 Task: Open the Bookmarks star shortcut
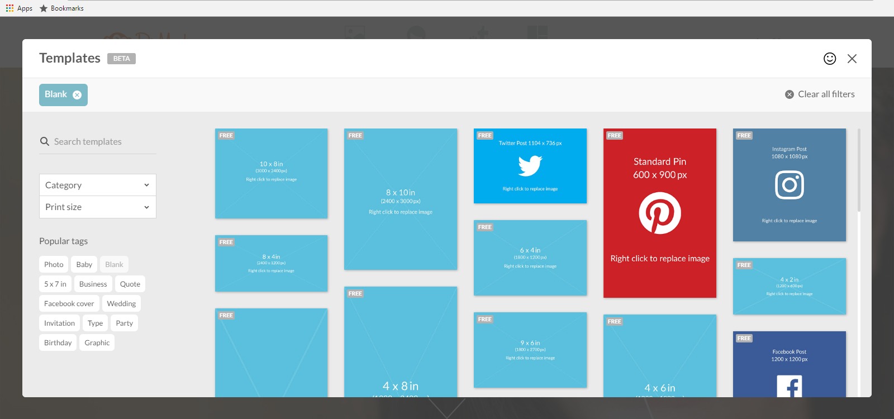pyautogui.click(x=61, y=8)
